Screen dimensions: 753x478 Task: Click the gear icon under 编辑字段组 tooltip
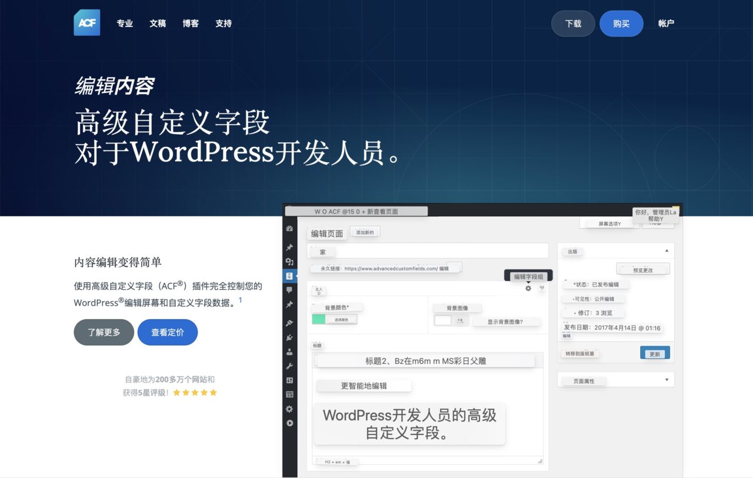pos(528,288)
